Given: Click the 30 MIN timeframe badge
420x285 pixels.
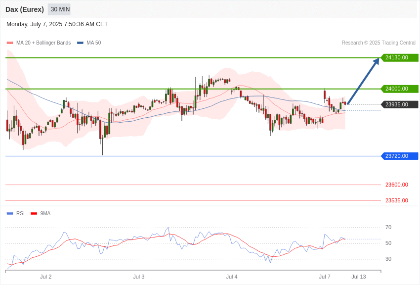Looking at the screenshot, I should tap(59, 9).
